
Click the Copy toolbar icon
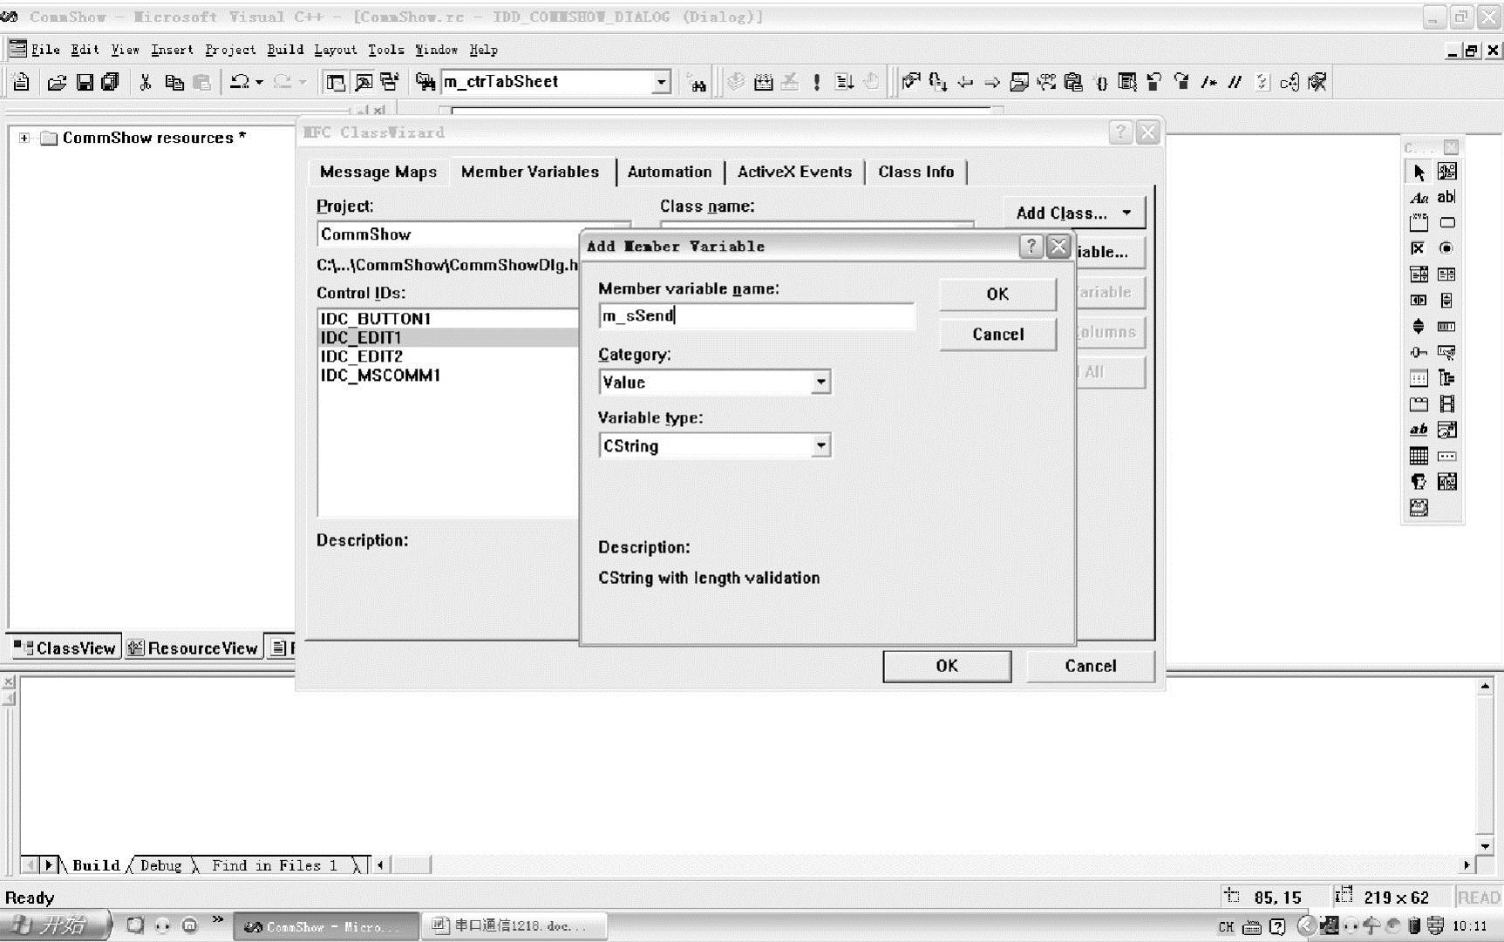174,82
